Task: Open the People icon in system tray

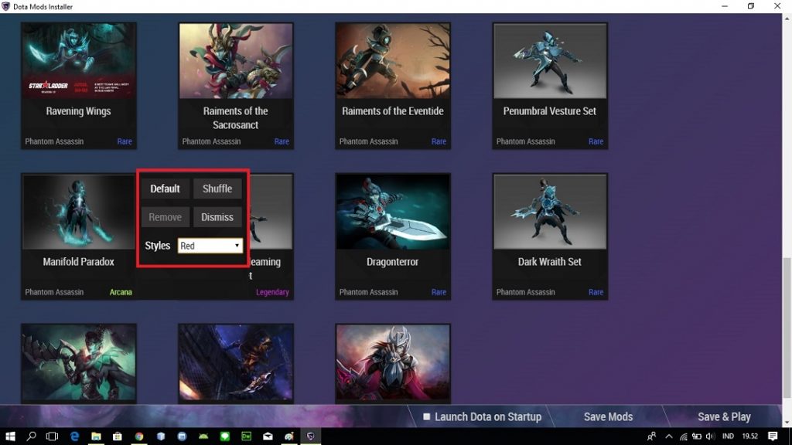Action: click(x=651, y=437)
